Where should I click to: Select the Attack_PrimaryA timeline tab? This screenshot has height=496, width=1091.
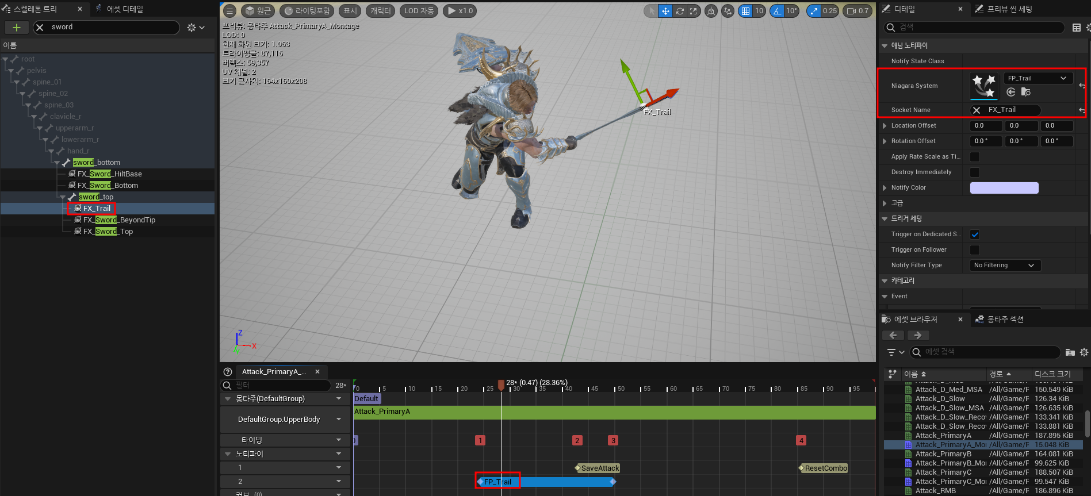[x=274, y=372]
